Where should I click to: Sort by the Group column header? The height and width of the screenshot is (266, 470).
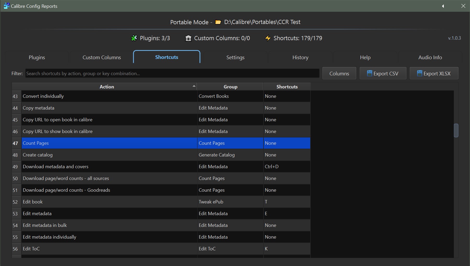[230, 87]
